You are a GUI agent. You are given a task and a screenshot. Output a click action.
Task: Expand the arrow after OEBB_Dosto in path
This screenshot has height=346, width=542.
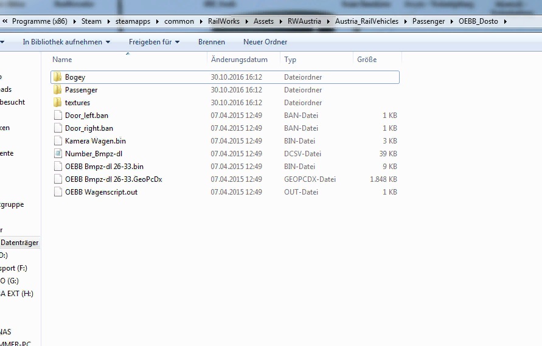(506, 21)
